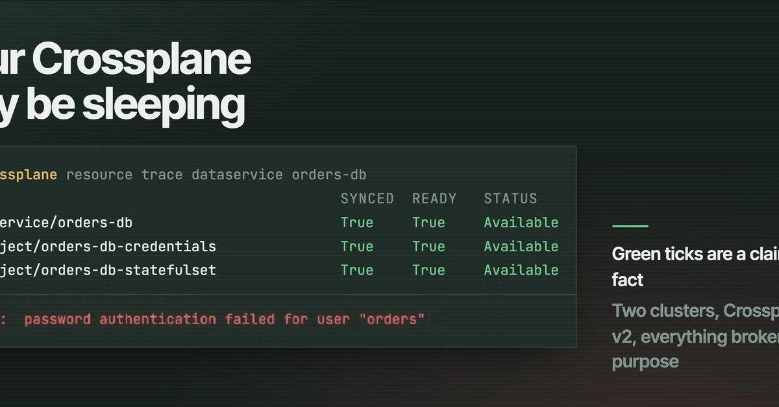Screen dimensions: 779x407
Task: Click the terminal cursor block after "orders"
Action: [434, 318]
